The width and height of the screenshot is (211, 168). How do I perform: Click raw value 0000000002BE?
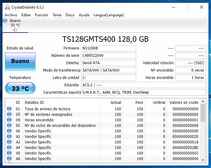[x=186, y=147]
